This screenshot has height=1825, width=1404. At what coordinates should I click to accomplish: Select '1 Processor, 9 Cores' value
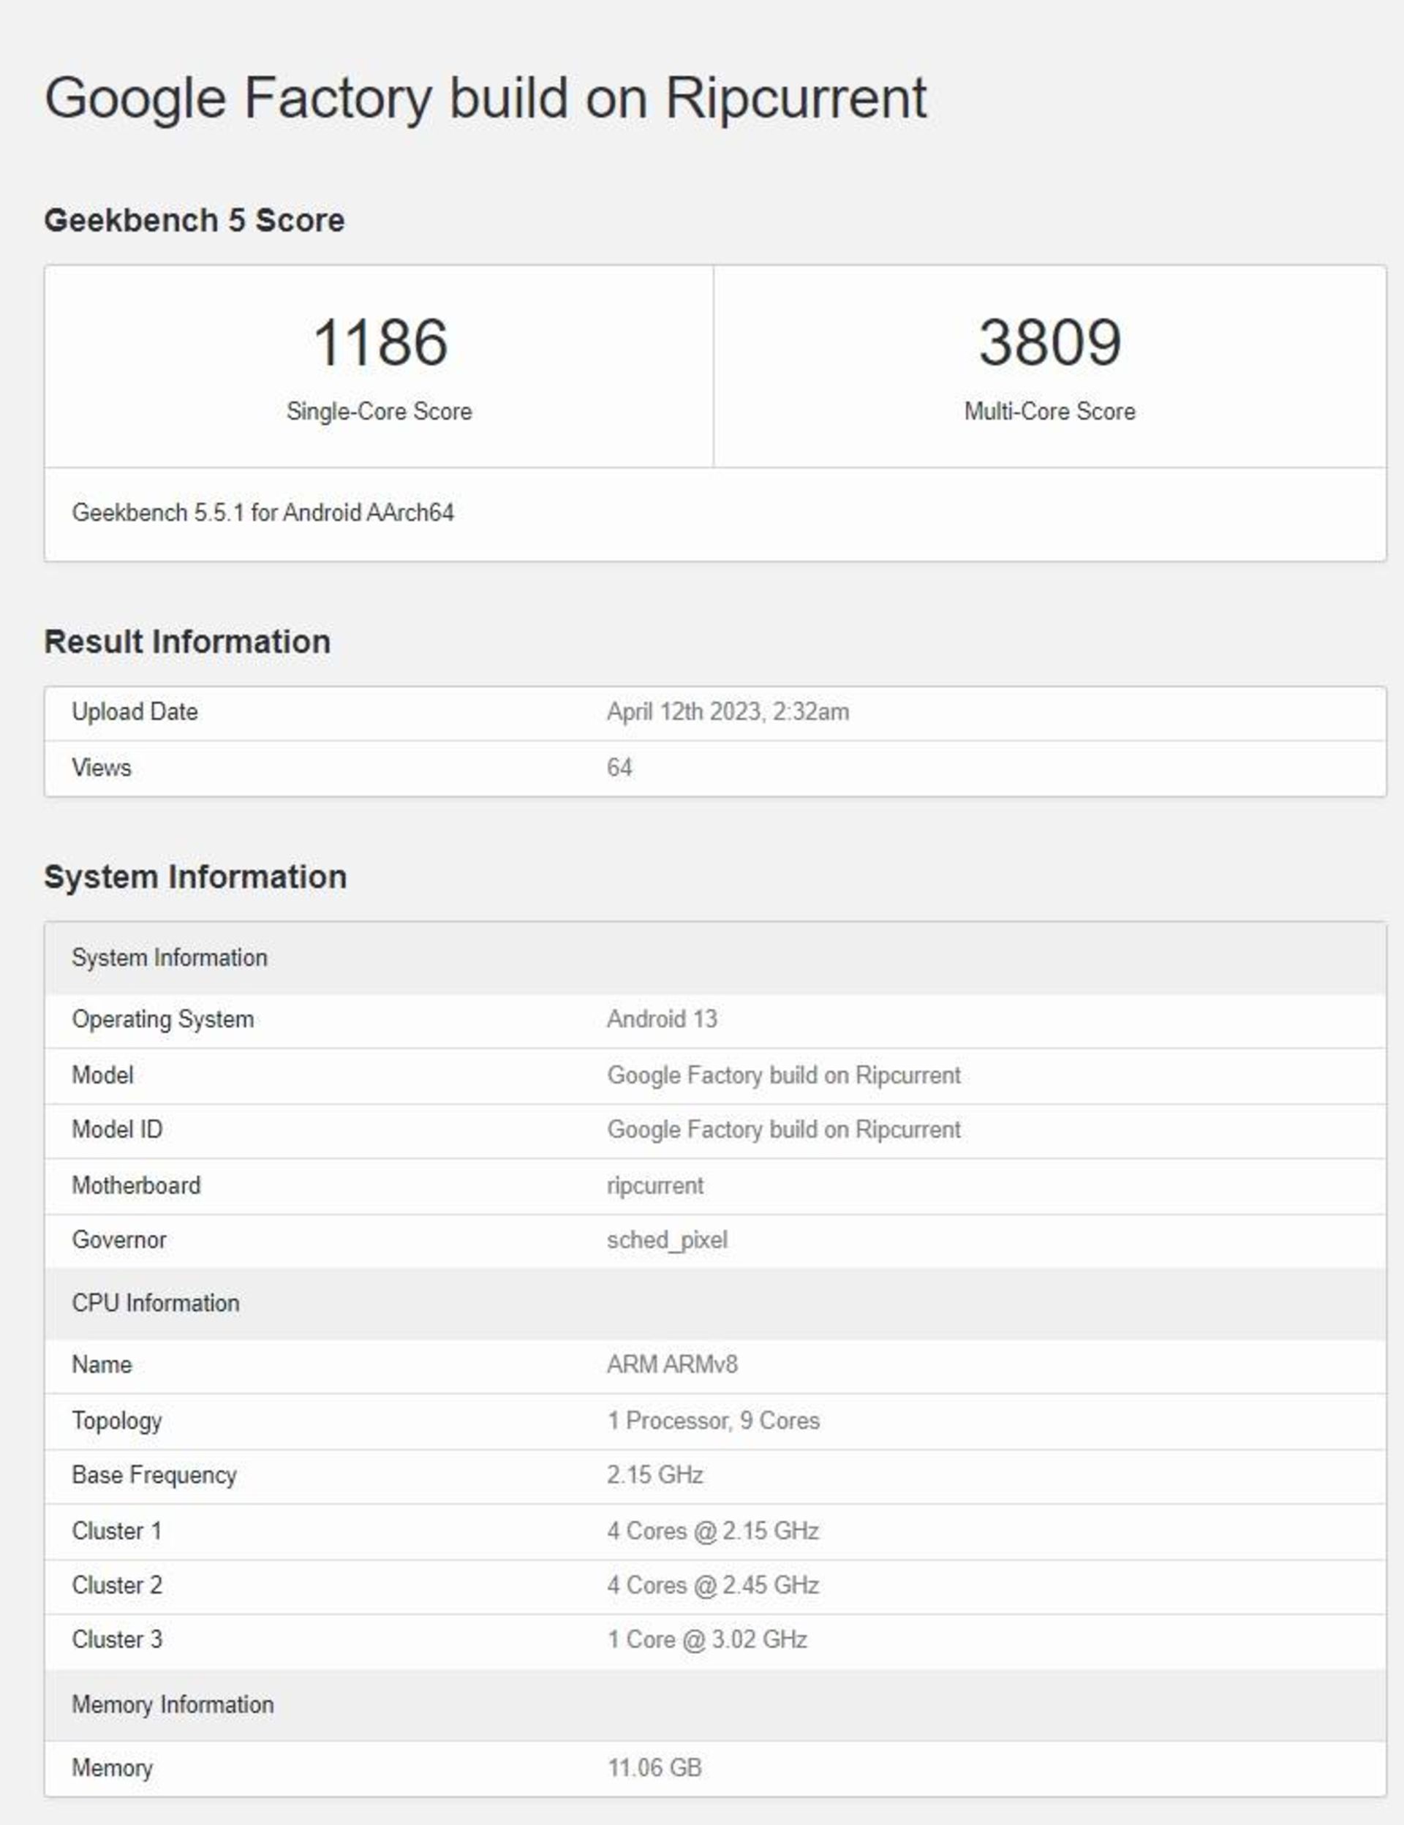tap(713, 1421)
